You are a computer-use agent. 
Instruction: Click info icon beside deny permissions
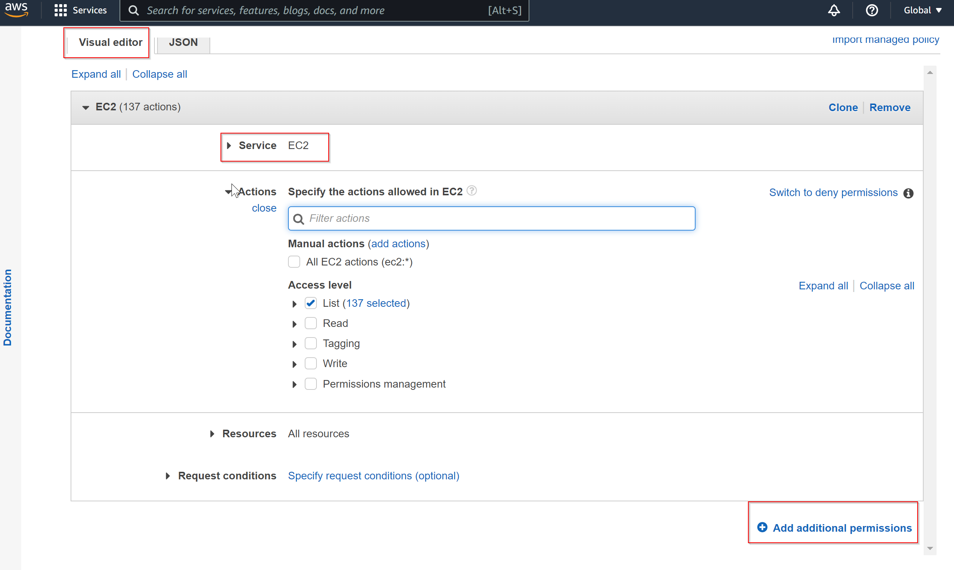point(908,193)
